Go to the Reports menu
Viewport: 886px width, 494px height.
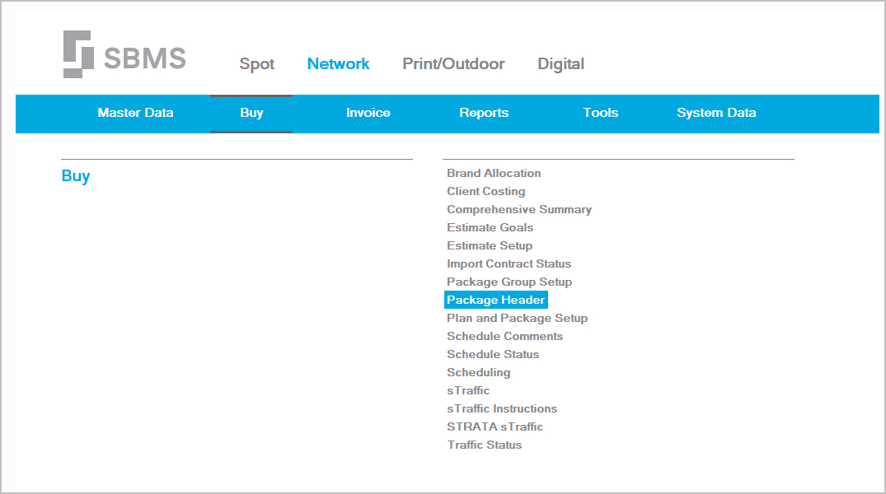(484, 113)
